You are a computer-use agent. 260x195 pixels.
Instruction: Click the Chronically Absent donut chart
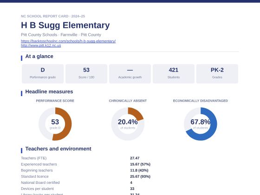(128, 124)
